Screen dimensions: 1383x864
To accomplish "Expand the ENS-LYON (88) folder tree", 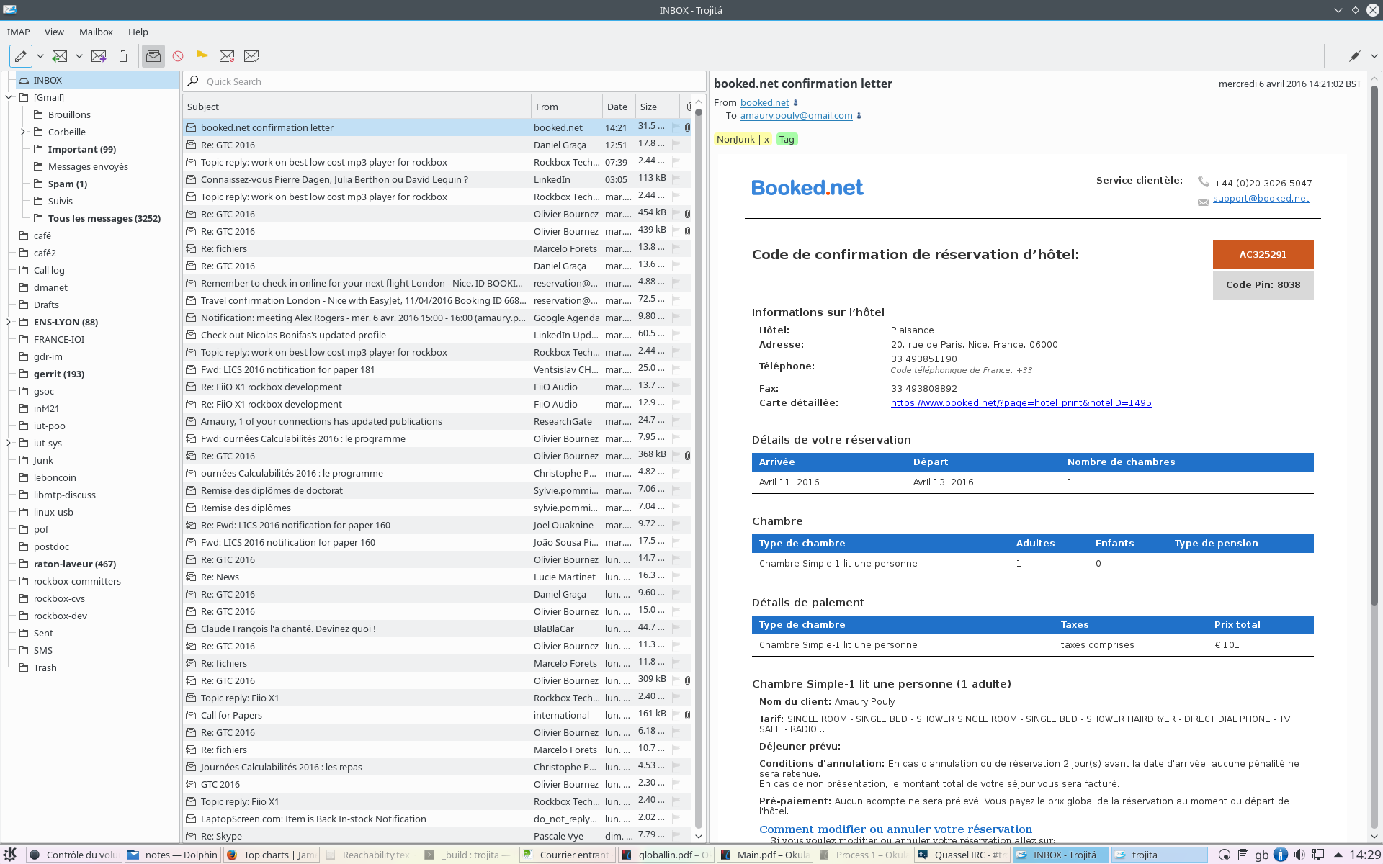I will 9,322.
